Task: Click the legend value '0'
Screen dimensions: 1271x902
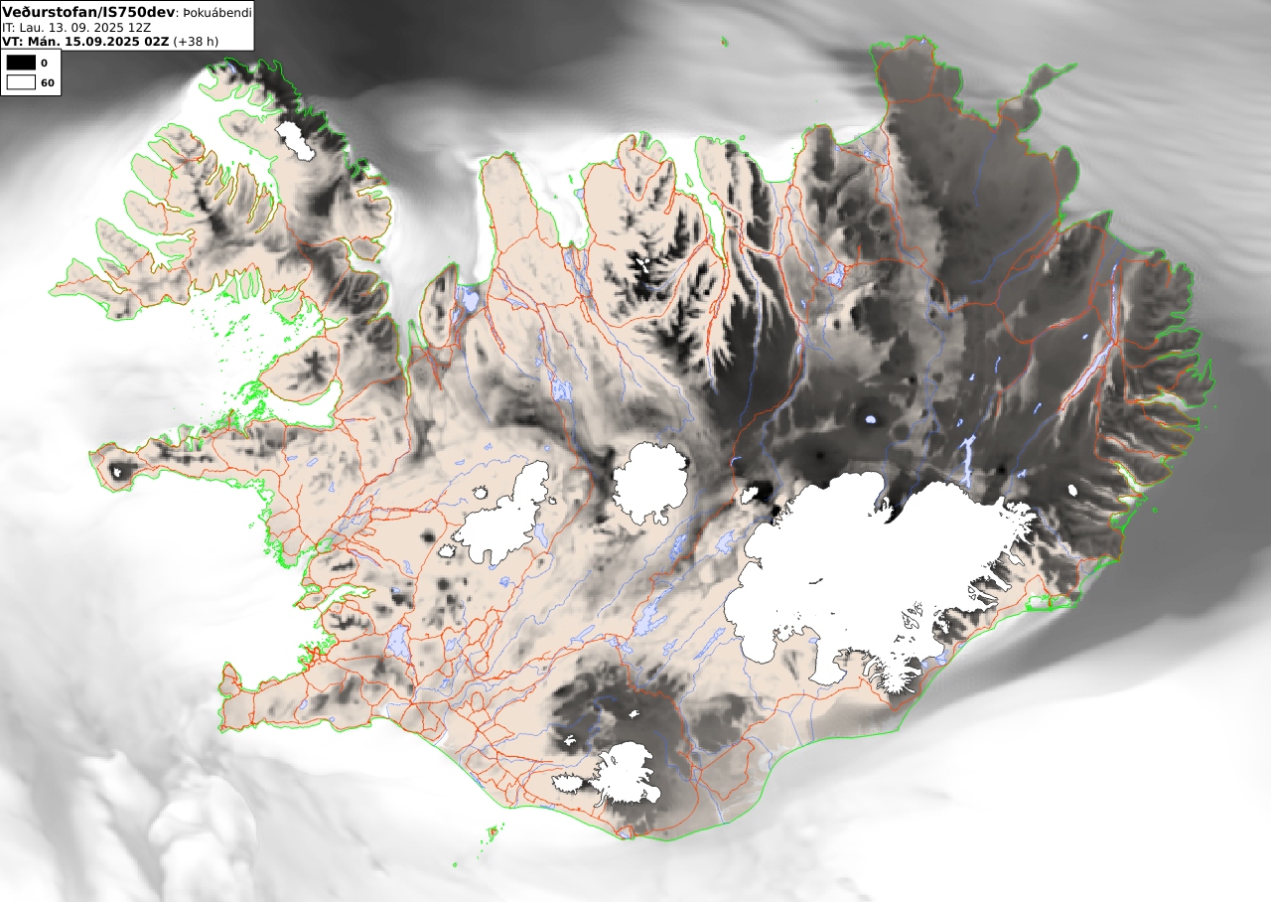Action: coord(44,64)
